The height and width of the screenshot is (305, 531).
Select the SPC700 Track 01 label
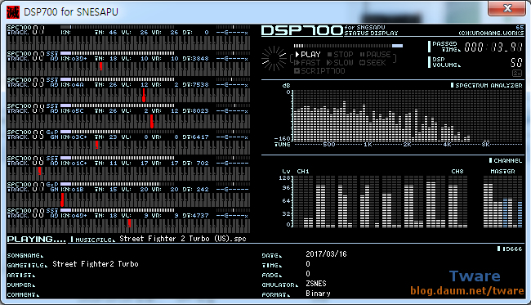pos(26,29)
